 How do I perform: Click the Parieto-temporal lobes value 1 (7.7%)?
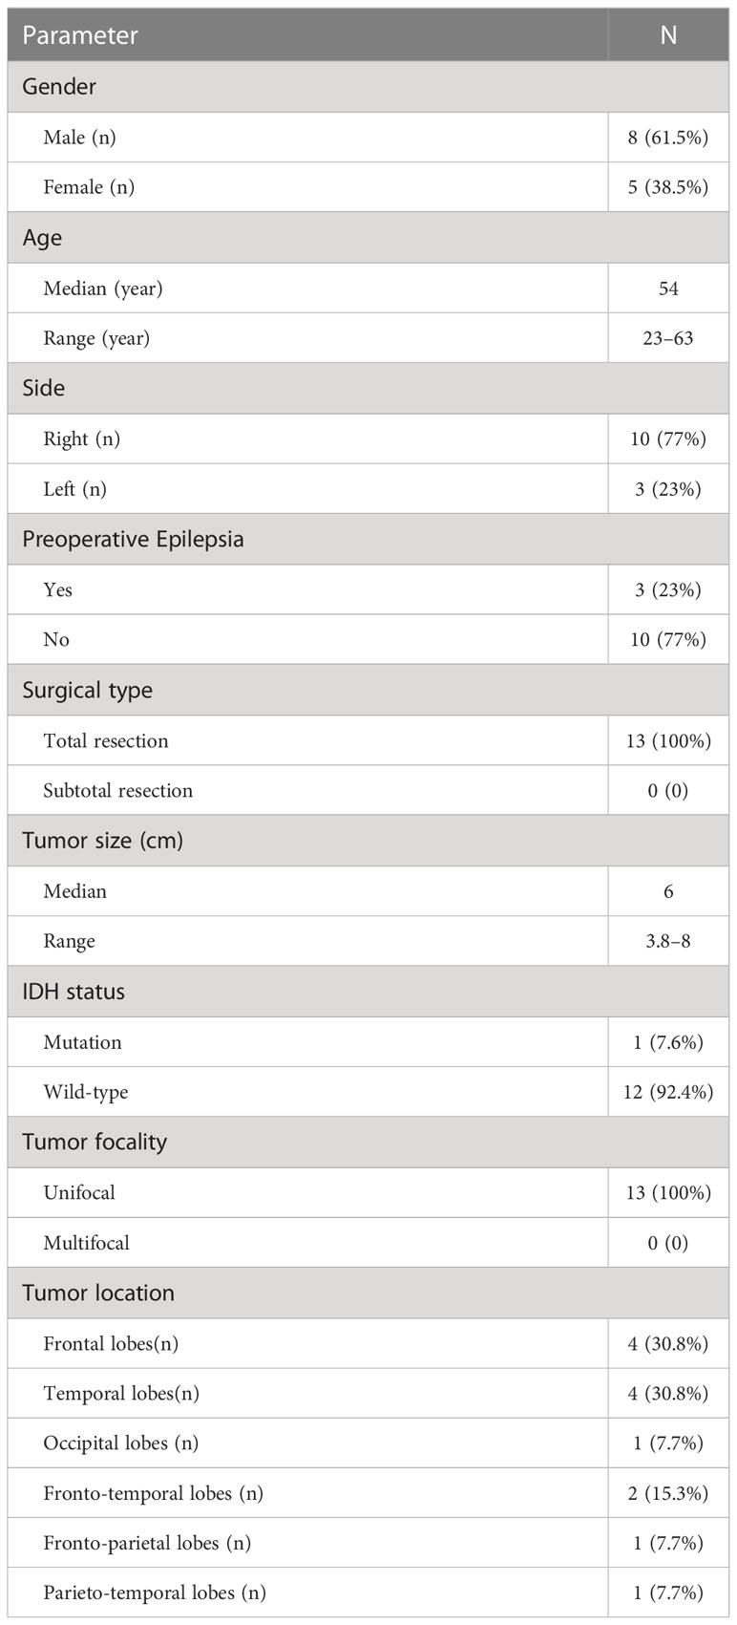[668, 1593]
